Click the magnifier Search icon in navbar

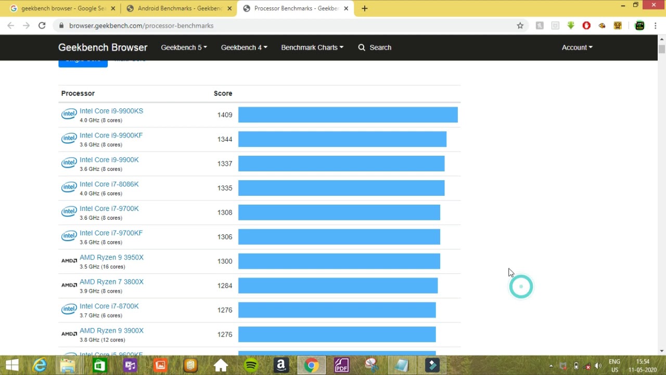[x=362, y=47]
